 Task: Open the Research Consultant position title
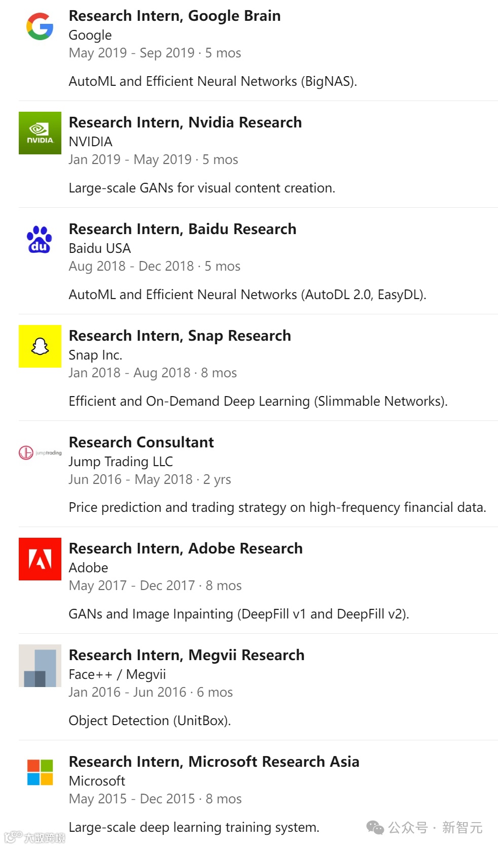tap(141, 442)
